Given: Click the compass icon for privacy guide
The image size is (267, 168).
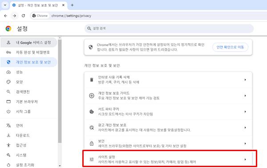Looking at the screenshot, I should pos(92,96).
